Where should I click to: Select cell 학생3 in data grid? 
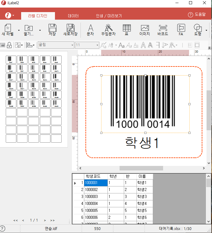tap(145, 196)
